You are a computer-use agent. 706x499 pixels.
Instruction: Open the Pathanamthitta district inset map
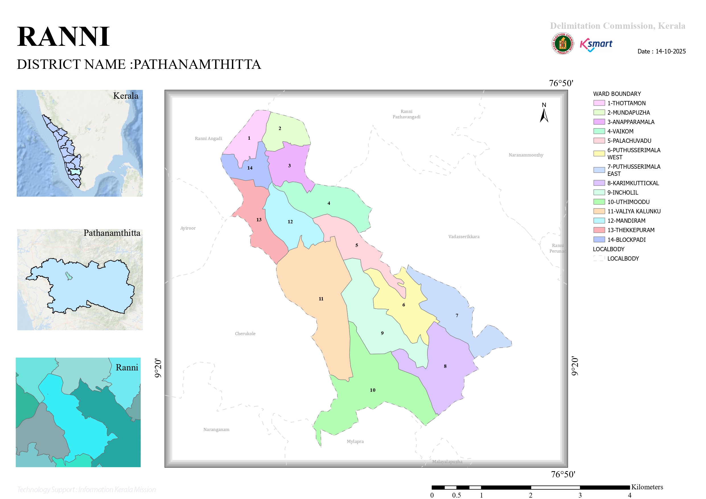[80, 279]
